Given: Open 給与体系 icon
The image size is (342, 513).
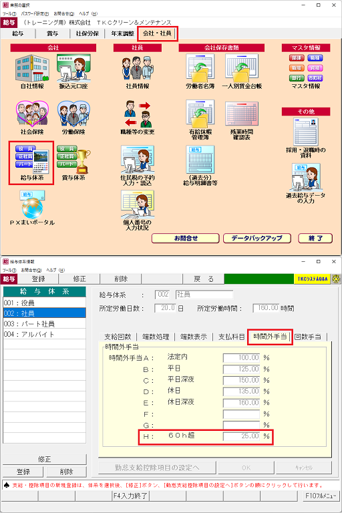Looking at the screenshot, I should pos(32,160).
